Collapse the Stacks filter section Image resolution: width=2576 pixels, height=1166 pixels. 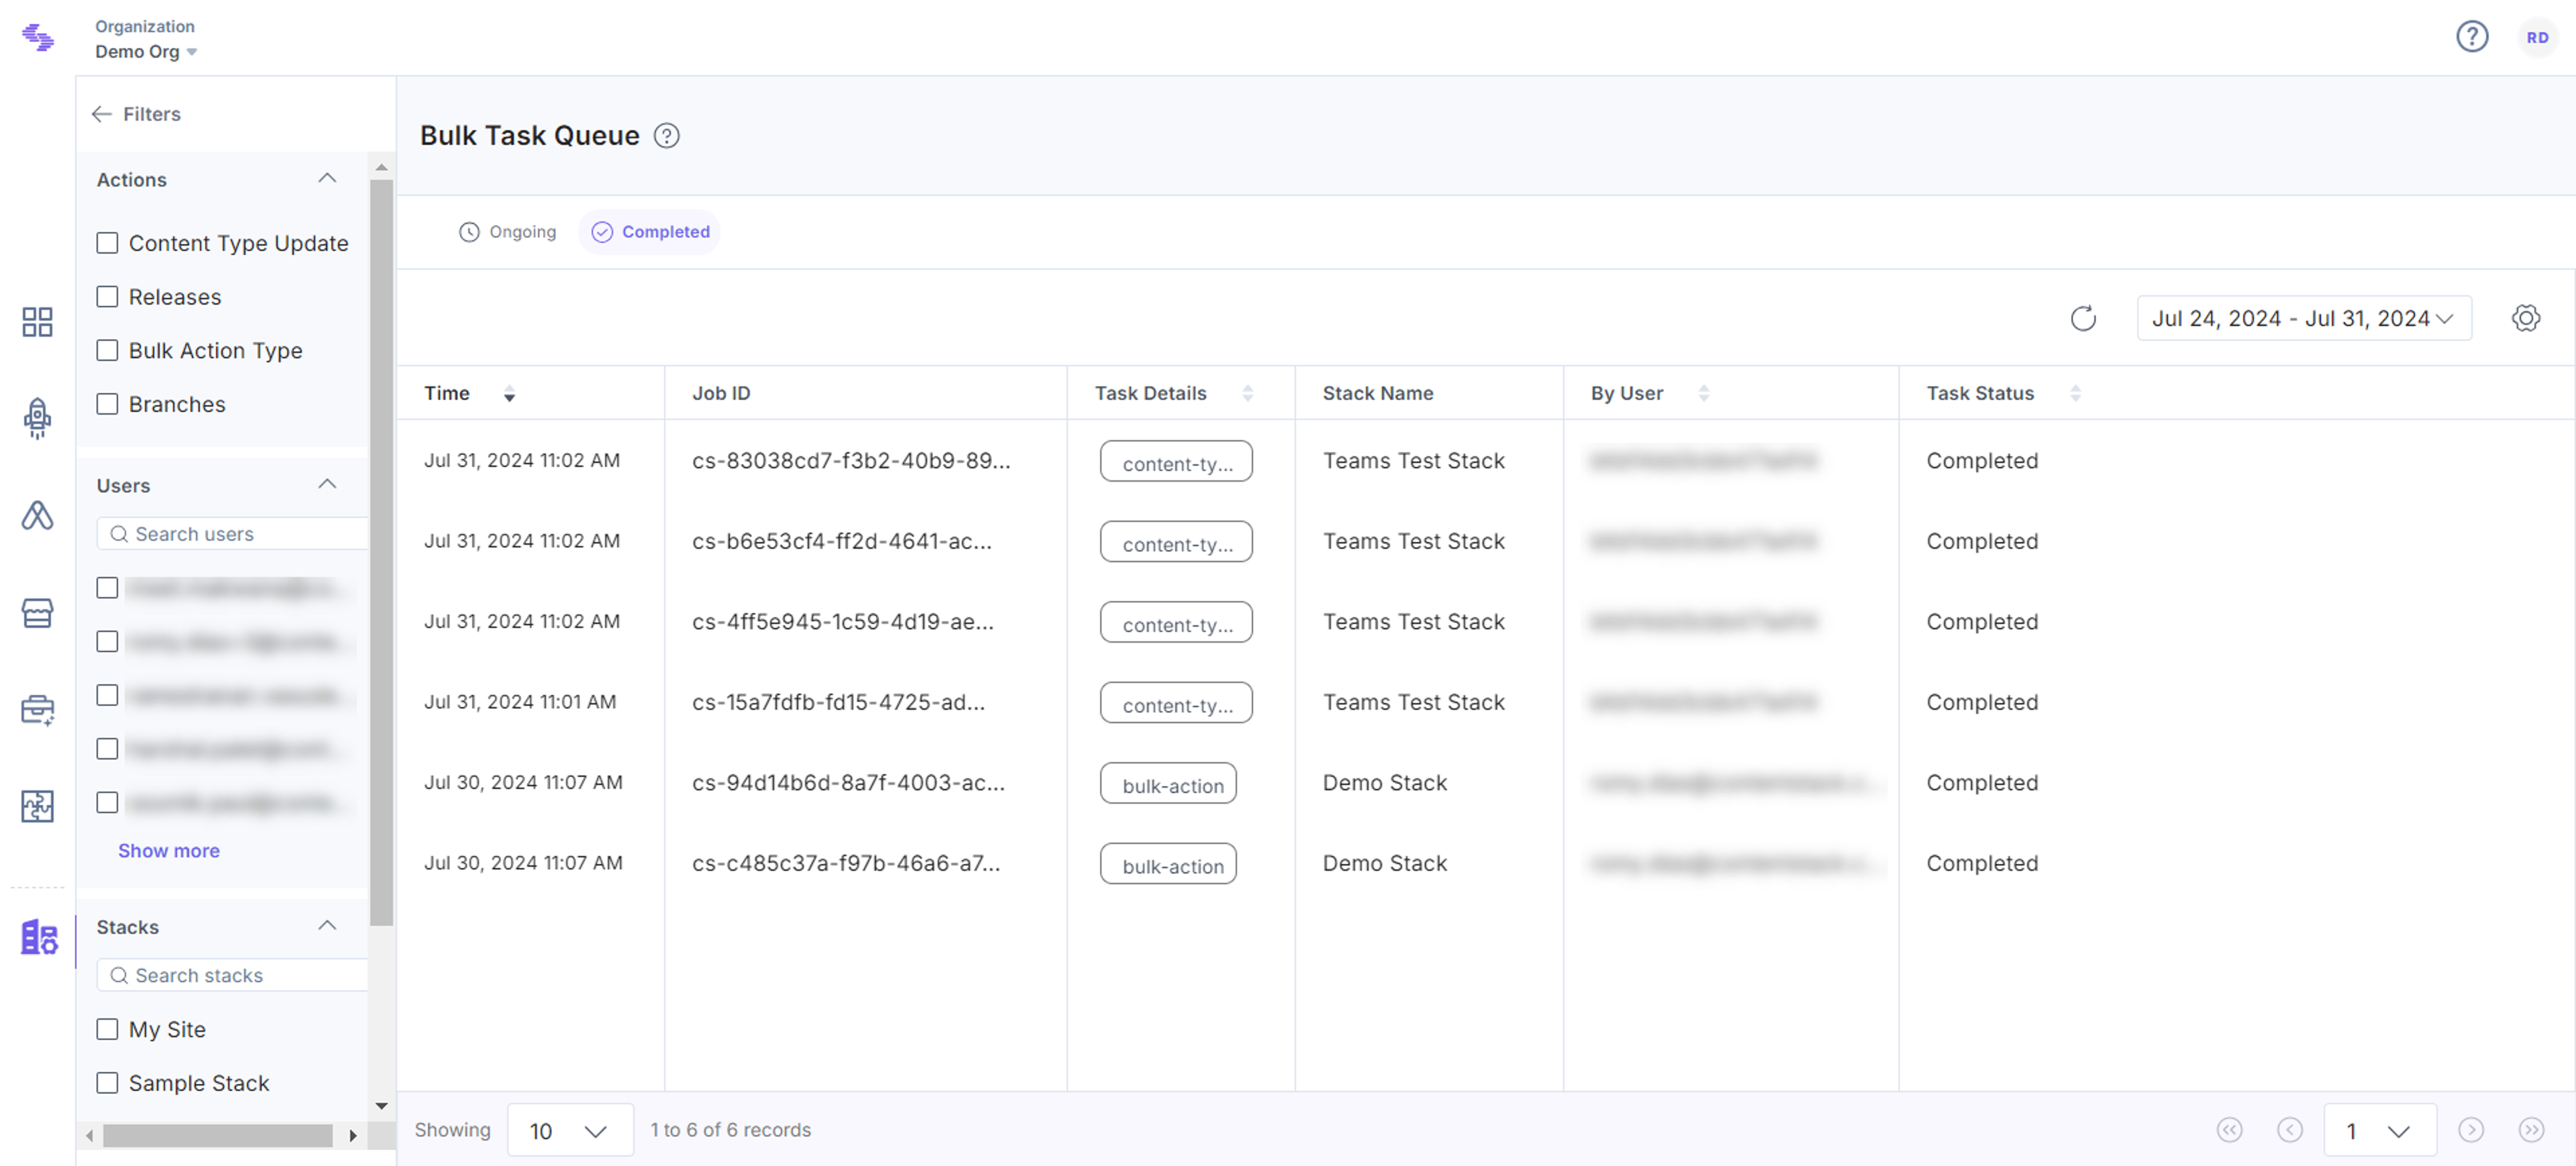(x=327, y=925)
